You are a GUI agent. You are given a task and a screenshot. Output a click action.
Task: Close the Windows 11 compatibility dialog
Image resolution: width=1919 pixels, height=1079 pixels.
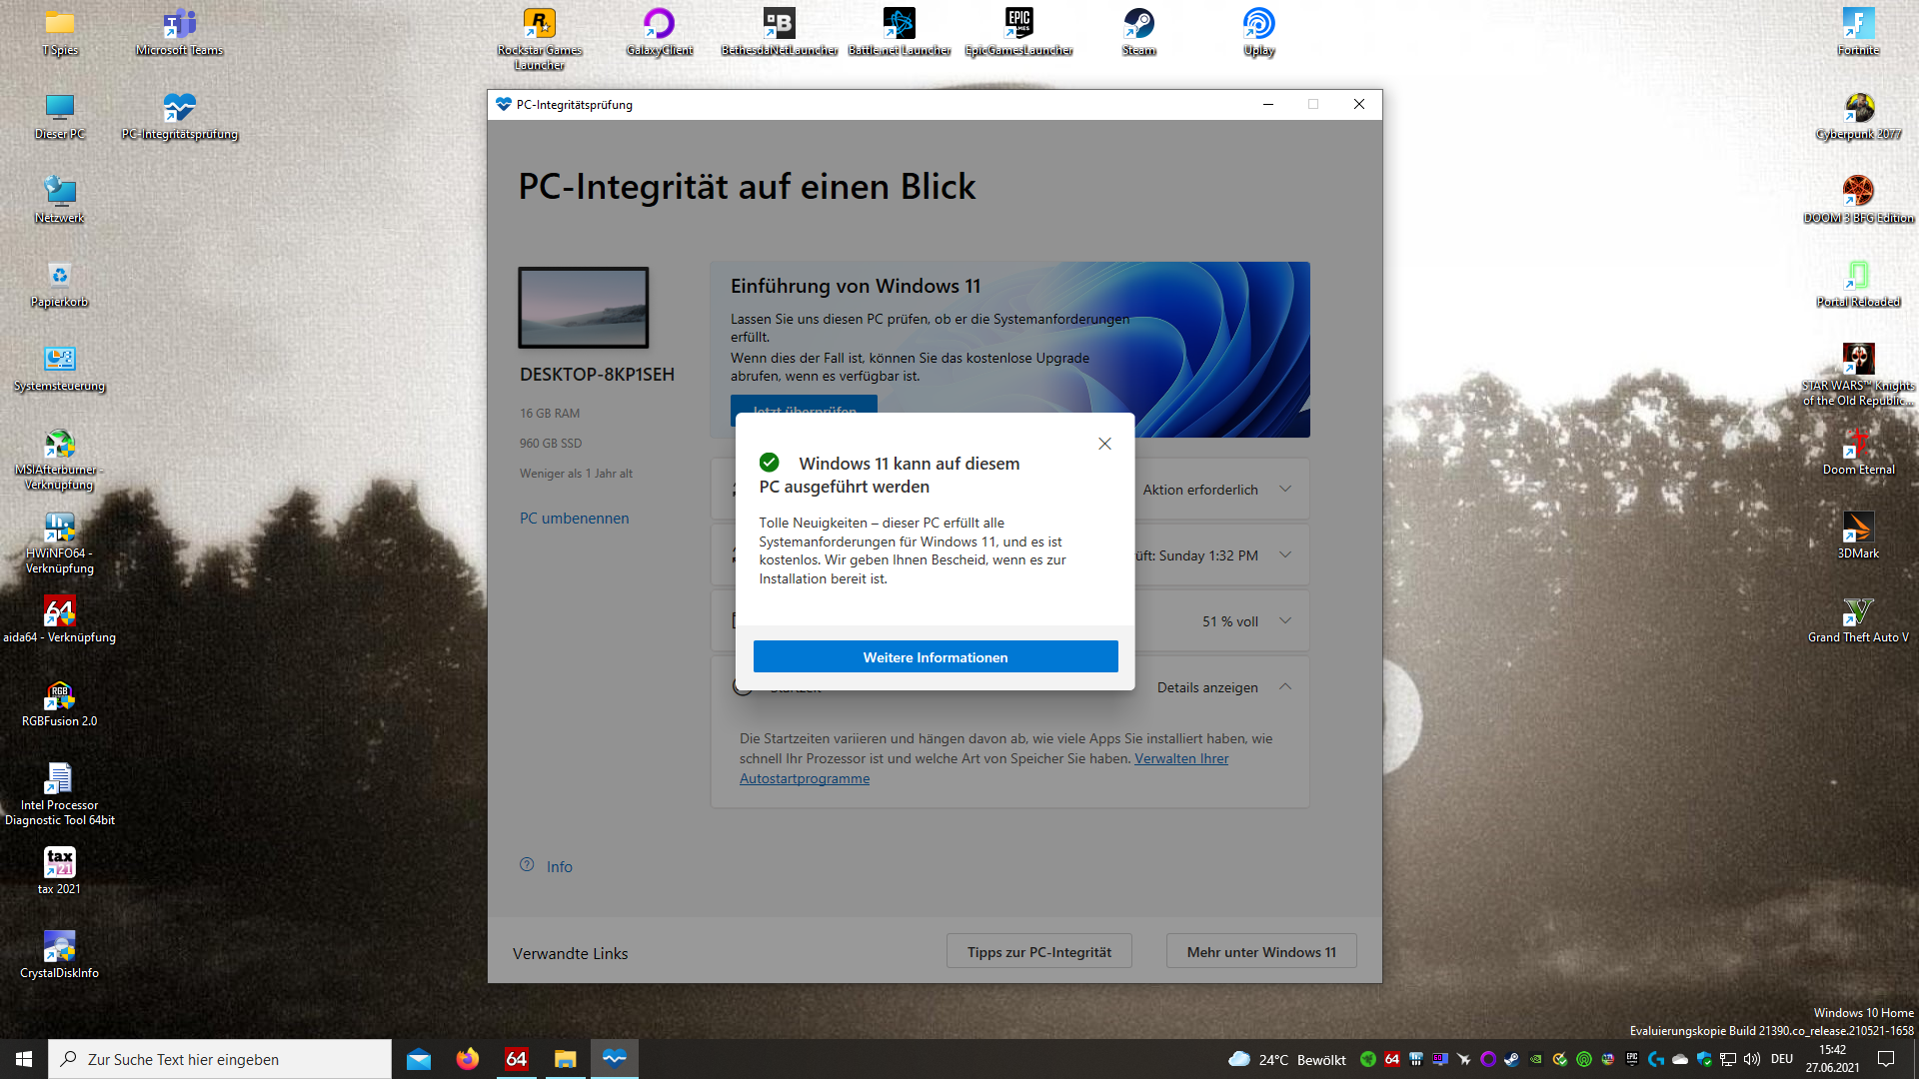[1104, 444]
